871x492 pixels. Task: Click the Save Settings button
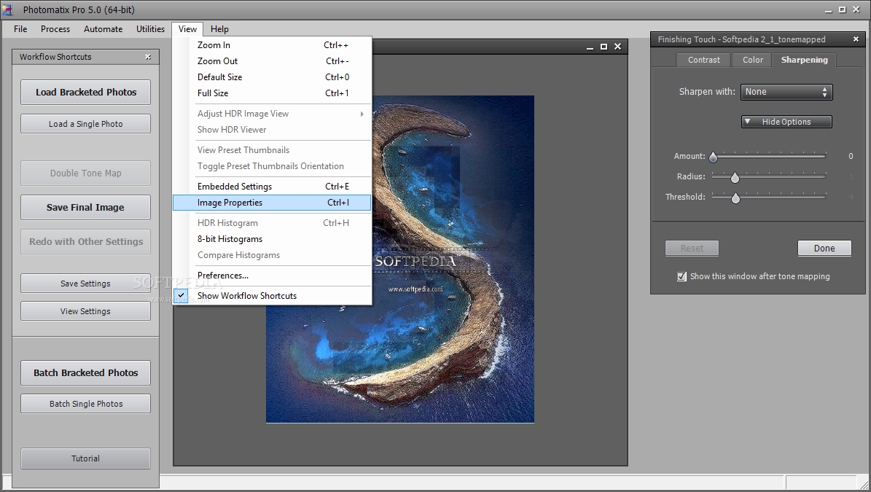point(85,284)
